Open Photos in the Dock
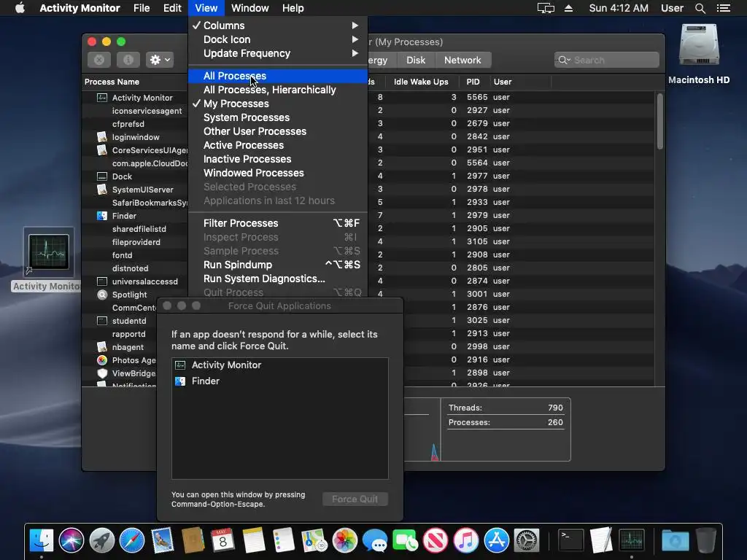The image size is (747, 560). tap(344, 540)
